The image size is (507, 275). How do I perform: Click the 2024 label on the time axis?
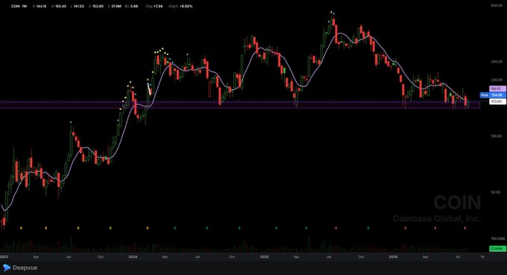133,257
